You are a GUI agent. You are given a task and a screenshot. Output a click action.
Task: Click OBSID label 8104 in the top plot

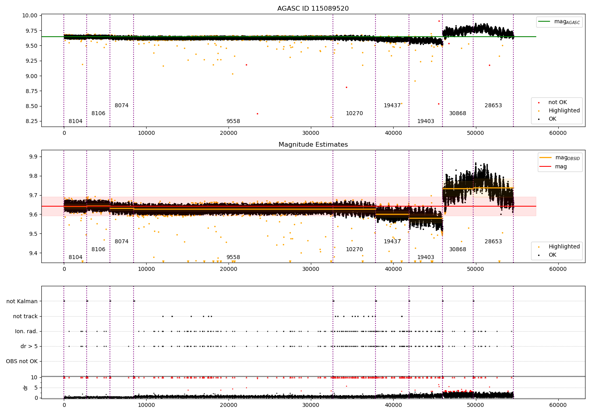76,121
